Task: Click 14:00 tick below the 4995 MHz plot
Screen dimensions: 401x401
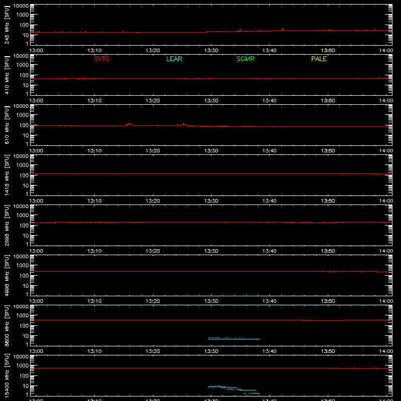Action: coord(386,301)
